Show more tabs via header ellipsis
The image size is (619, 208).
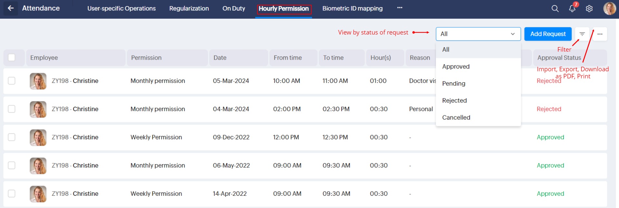click(400, 8)
